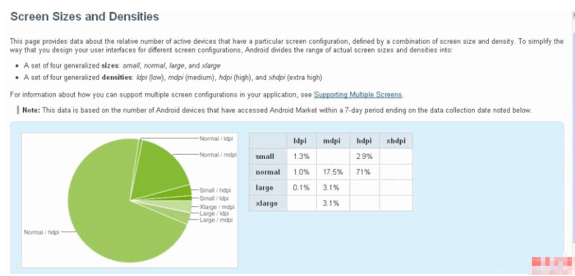Click the xlarge row header
The width and height of the screenshot is (575, 276).
(x=265, y=203)
